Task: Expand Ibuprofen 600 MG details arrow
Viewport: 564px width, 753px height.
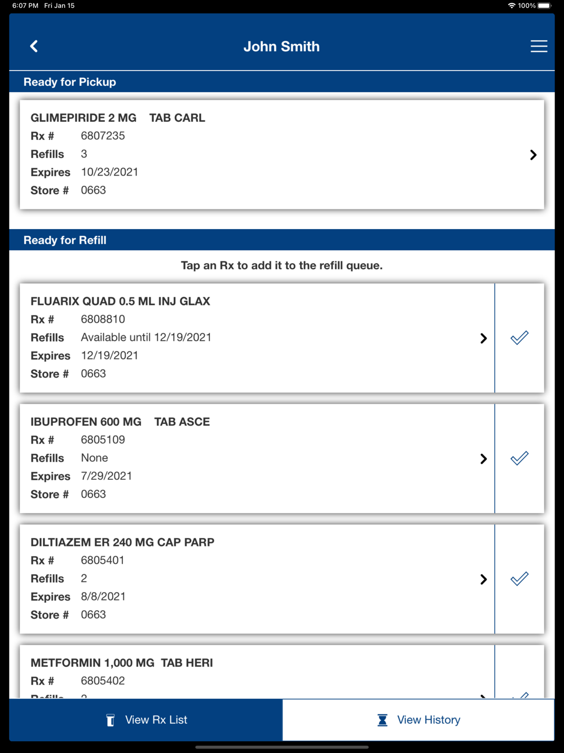Action: [x=483, y=459]
